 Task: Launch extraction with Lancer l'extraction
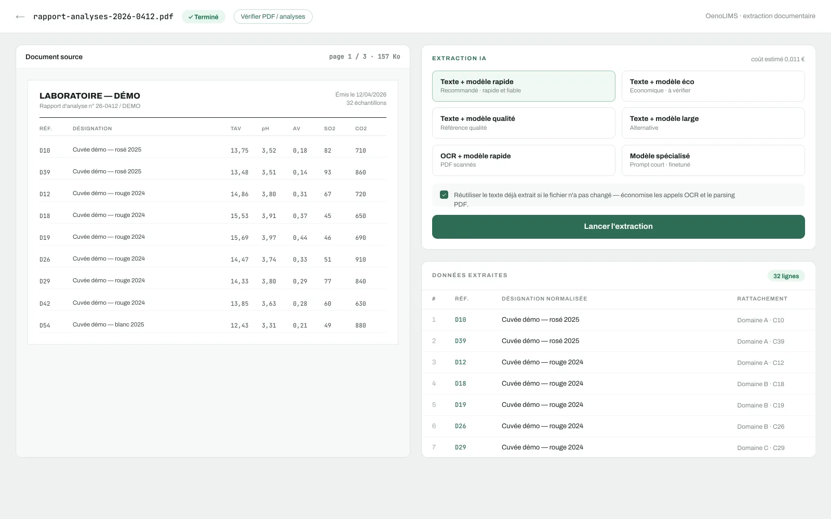click(619, 227)
